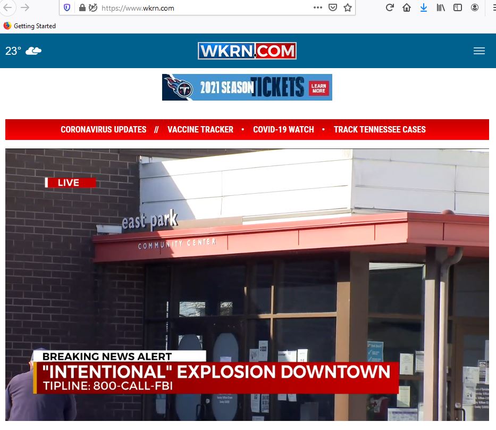Open the Library bookmarks icon
The height and width of the screenshot is (430, 496).
(441, 8)
